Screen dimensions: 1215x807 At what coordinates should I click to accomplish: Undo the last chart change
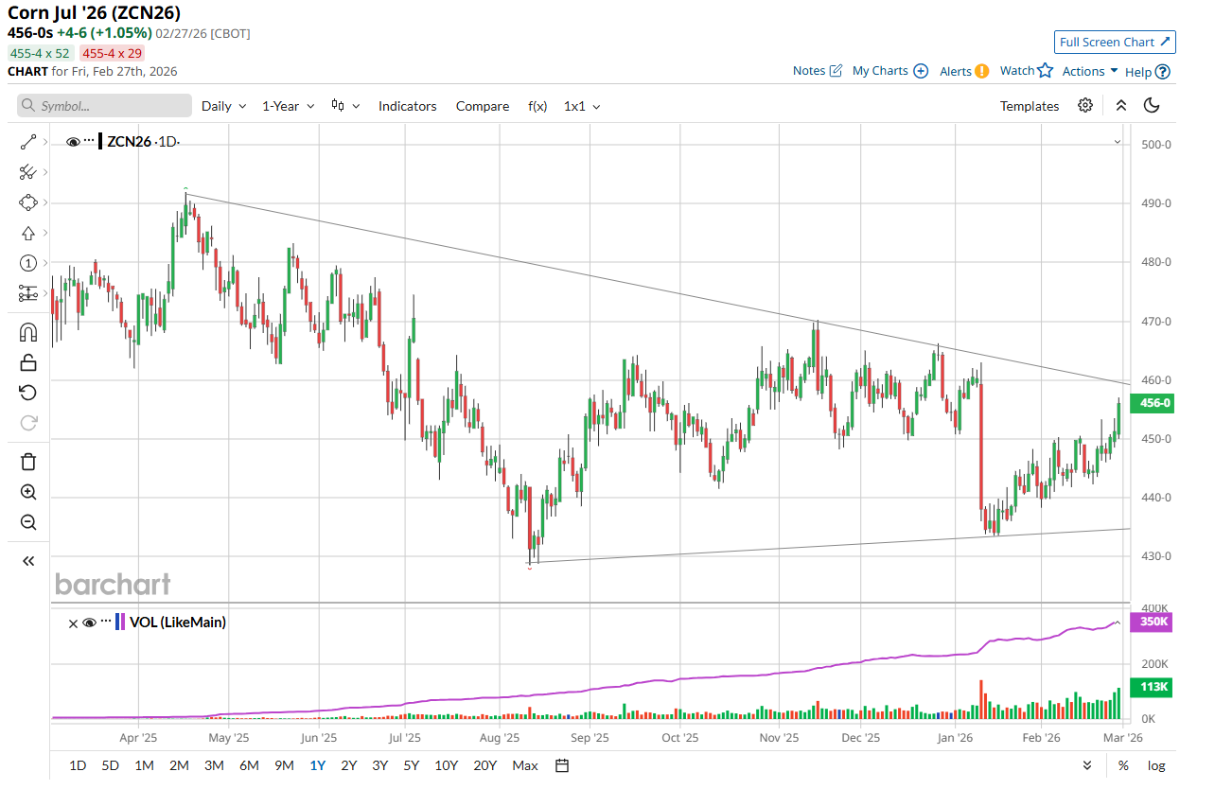tap(27, 393)
